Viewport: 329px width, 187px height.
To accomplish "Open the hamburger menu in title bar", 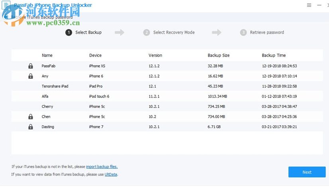I will pyautogui.click(x=309, y=5).
